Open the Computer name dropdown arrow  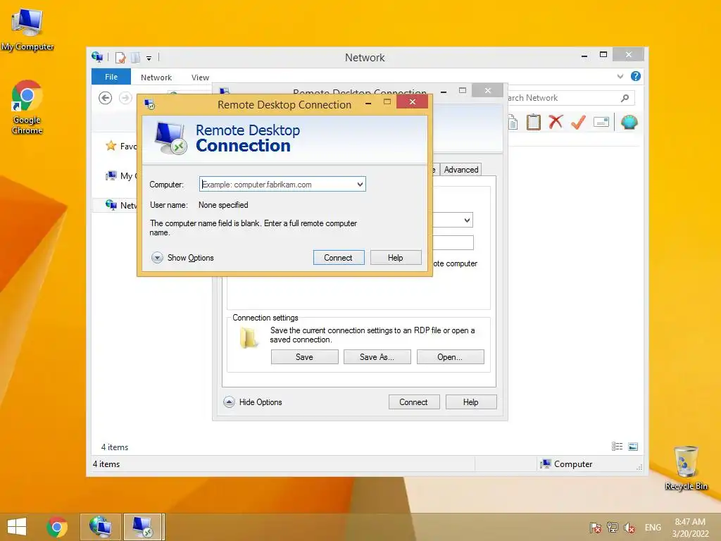point(360,184)
